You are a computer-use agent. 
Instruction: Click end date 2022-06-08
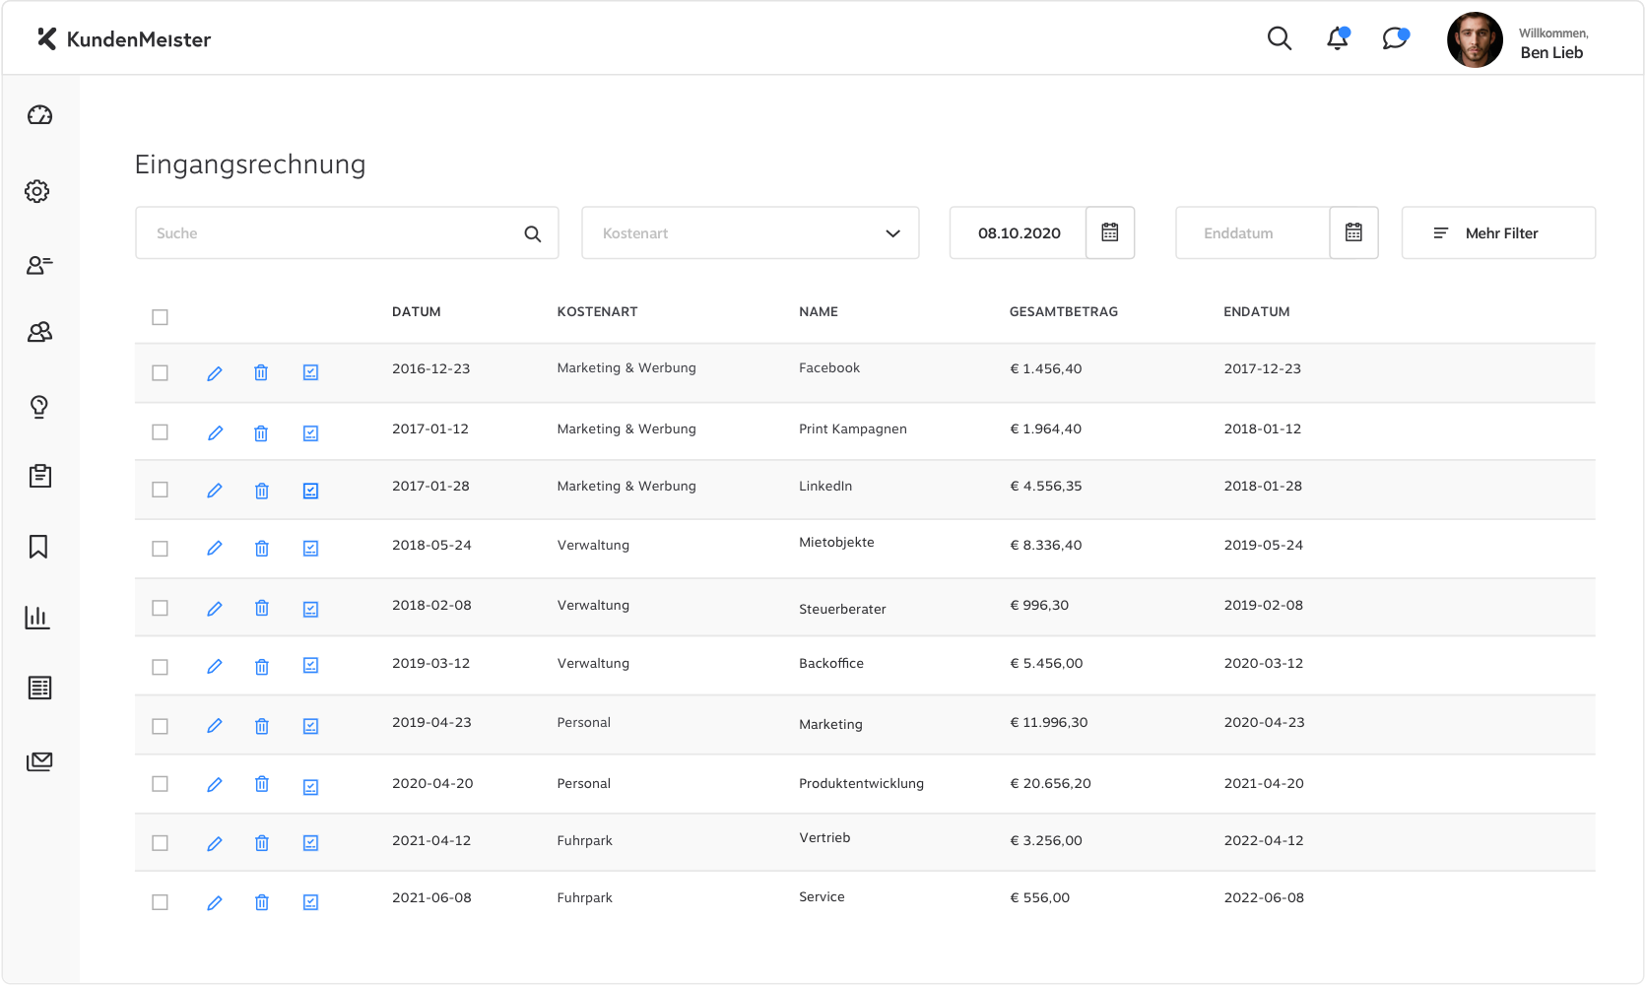coord(1264,898)
